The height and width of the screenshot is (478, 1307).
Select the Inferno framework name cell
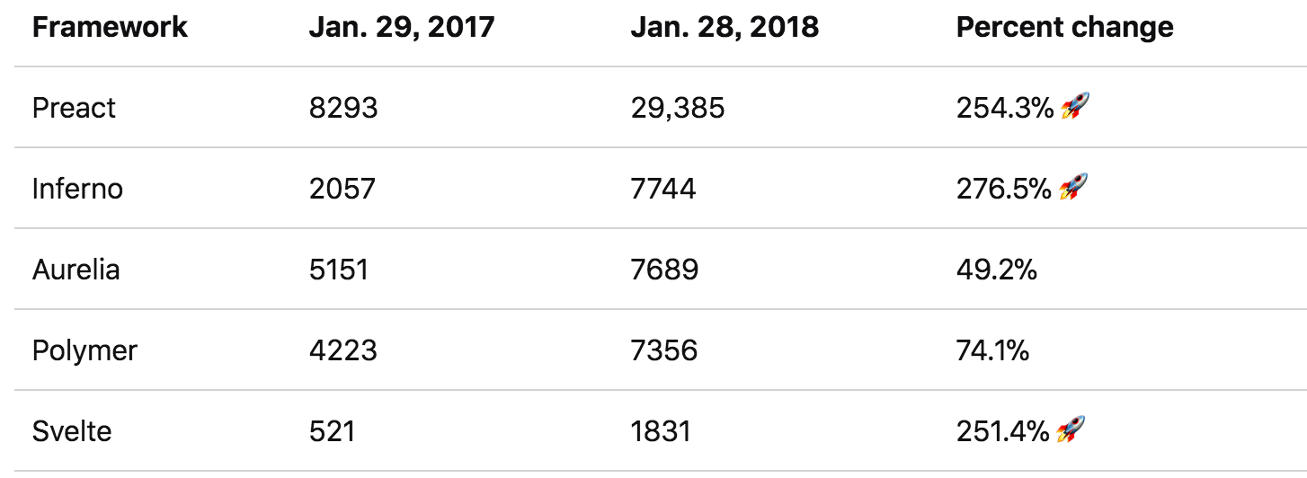[x=77, y=189]
